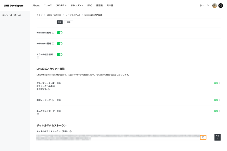Open ソーシャルPLUS breadcrumb
Image resolution: width=227 pixels, height=151 pixels.
pos(73,15)
